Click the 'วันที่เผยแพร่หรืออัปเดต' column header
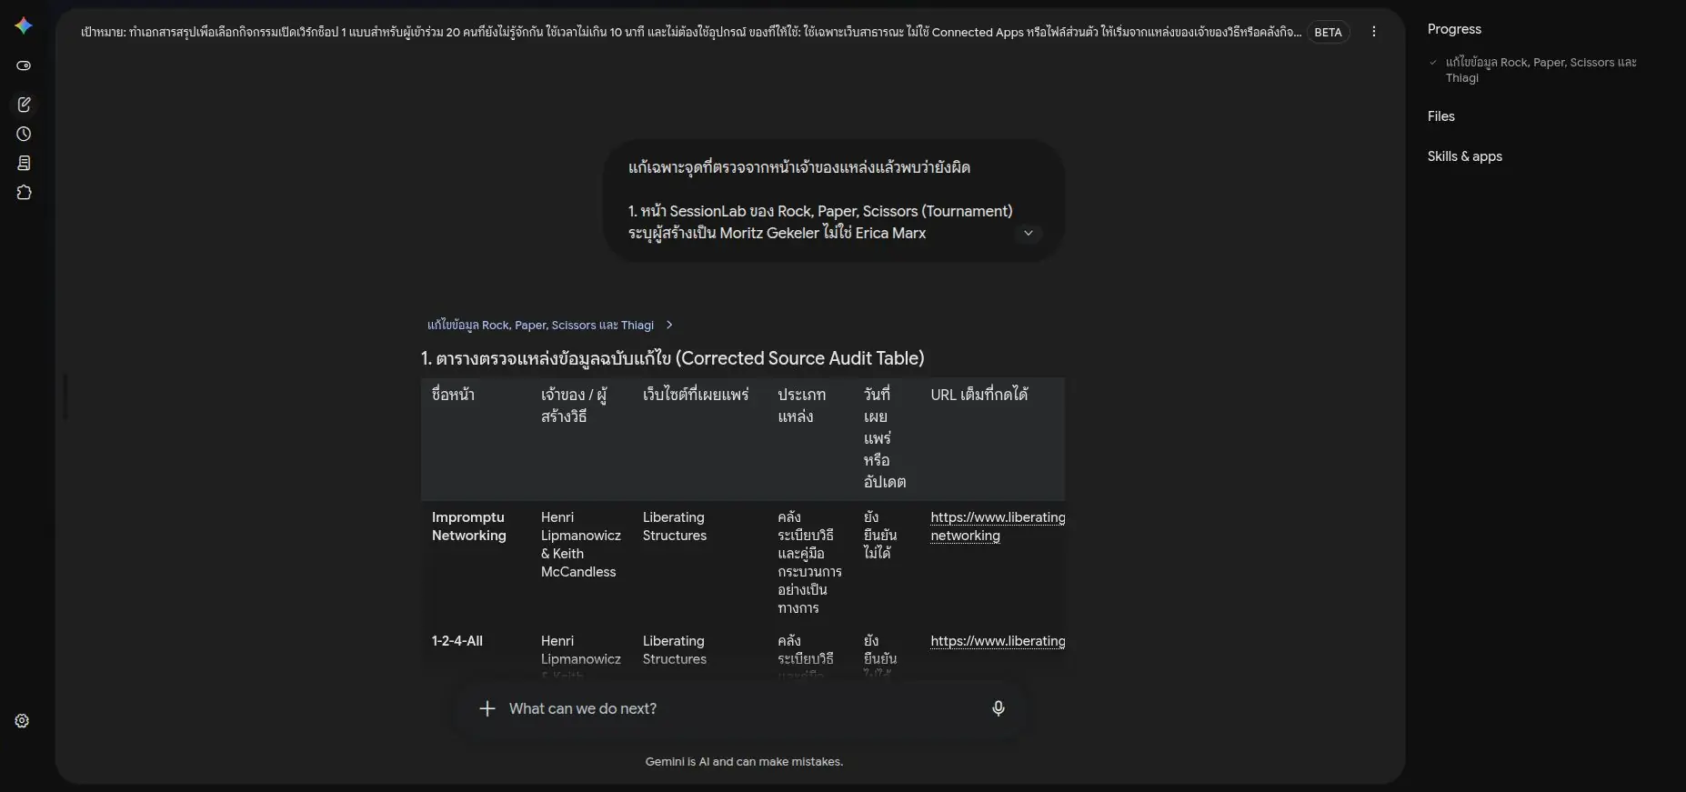Viewport: 1686px width, 792px height. coord(885,438)
